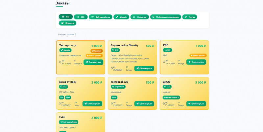This screenshot has height=132, width=263.
Task: Click code icon on Веб-разработка filter
Action: tap(92, 17)
